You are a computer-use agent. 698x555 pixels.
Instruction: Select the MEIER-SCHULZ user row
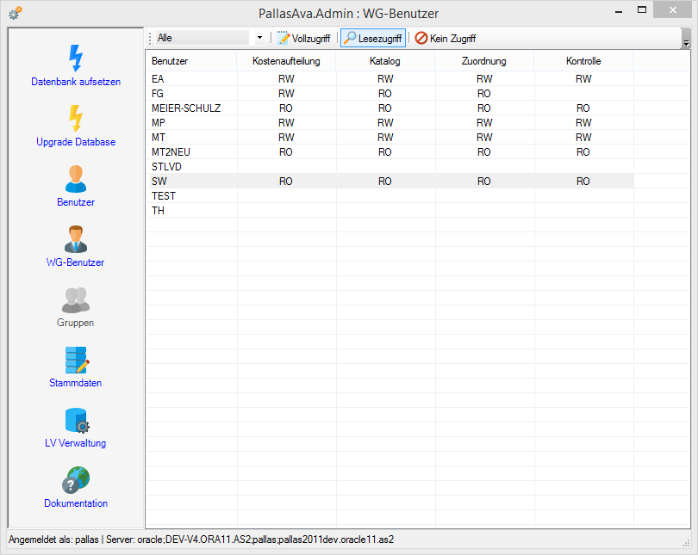tap(390, 108)
